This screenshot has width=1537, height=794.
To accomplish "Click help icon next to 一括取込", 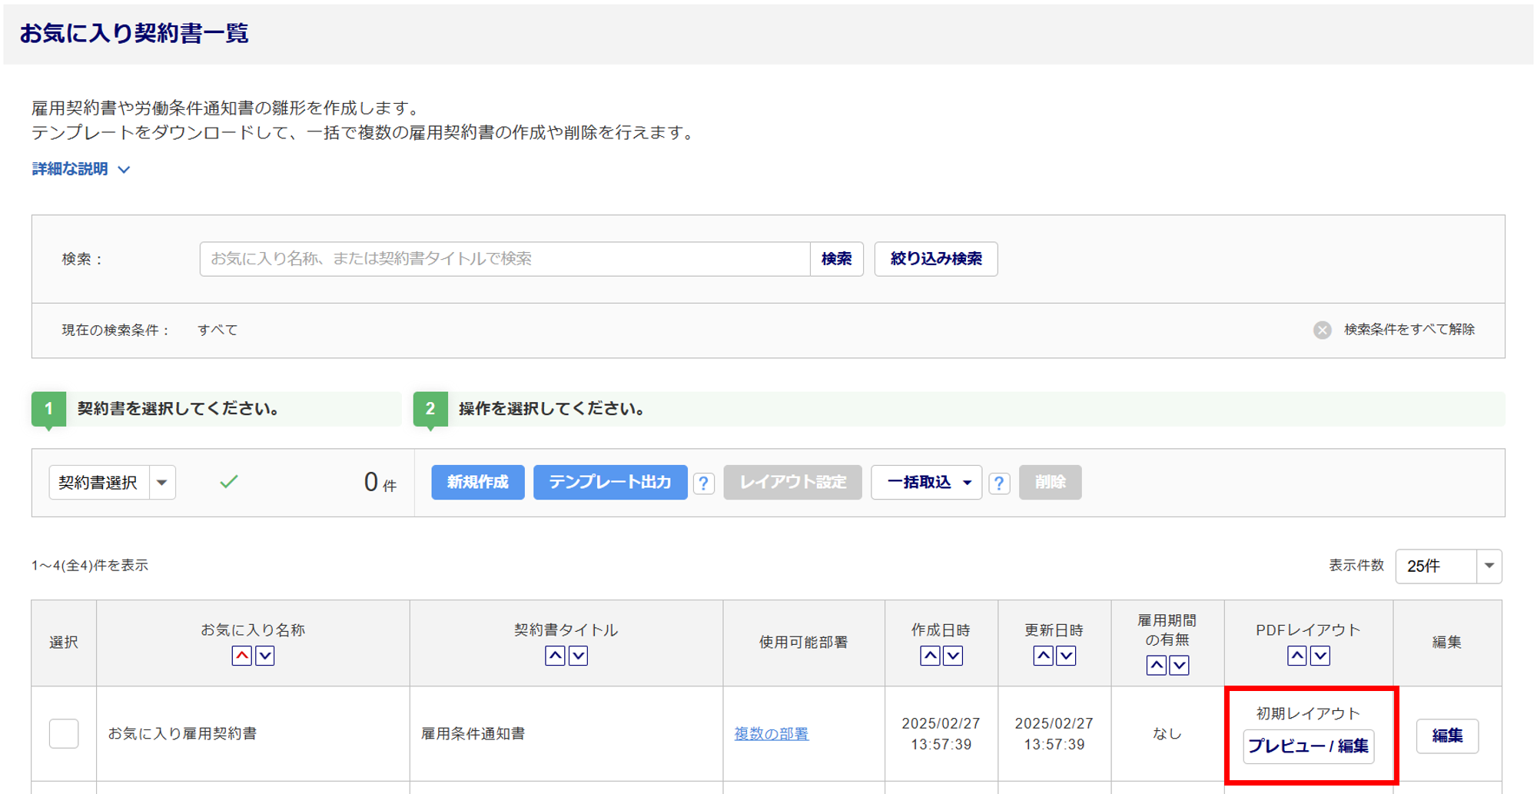I will click(998, 483).
